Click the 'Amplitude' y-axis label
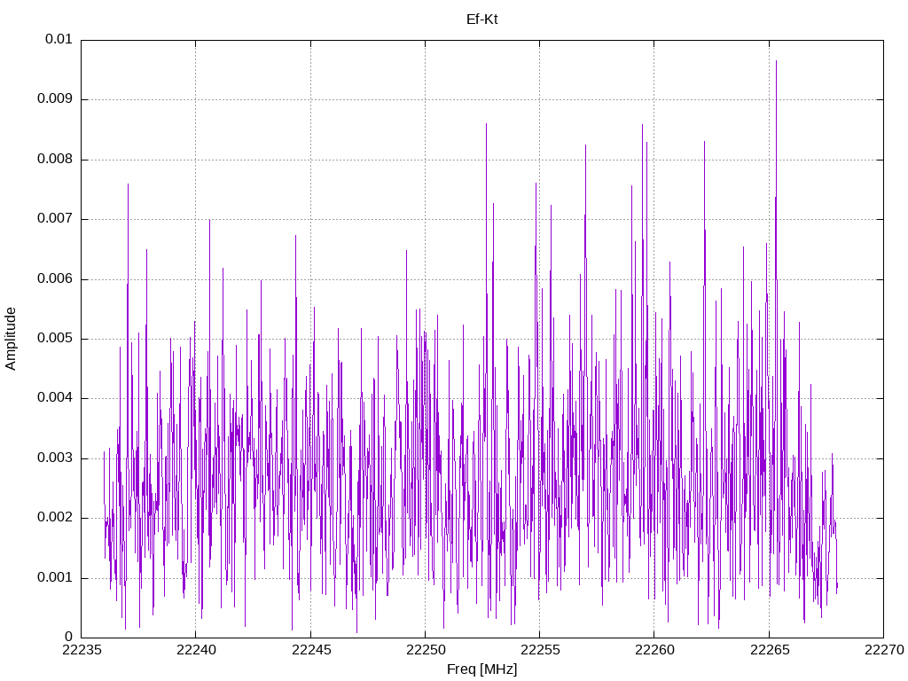 (11, 339)
